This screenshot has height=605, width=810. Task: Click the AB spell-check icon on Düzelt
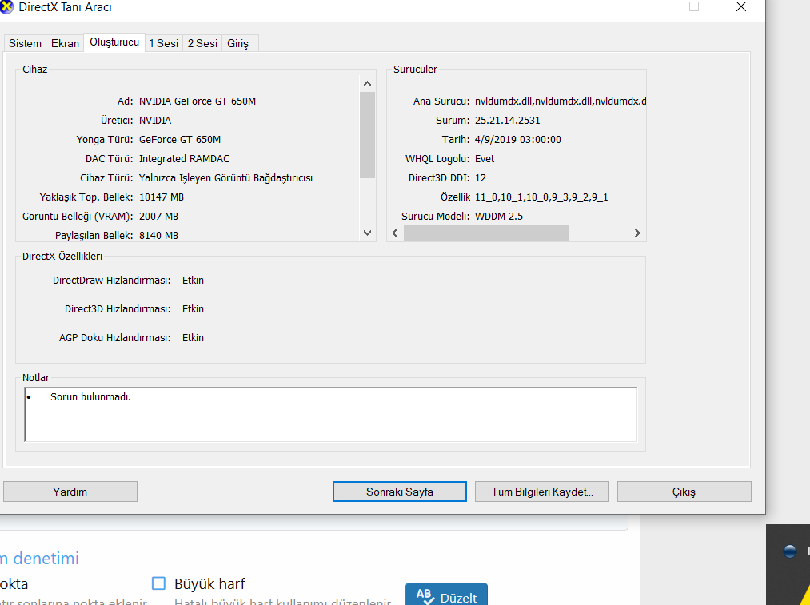[425, 596]
